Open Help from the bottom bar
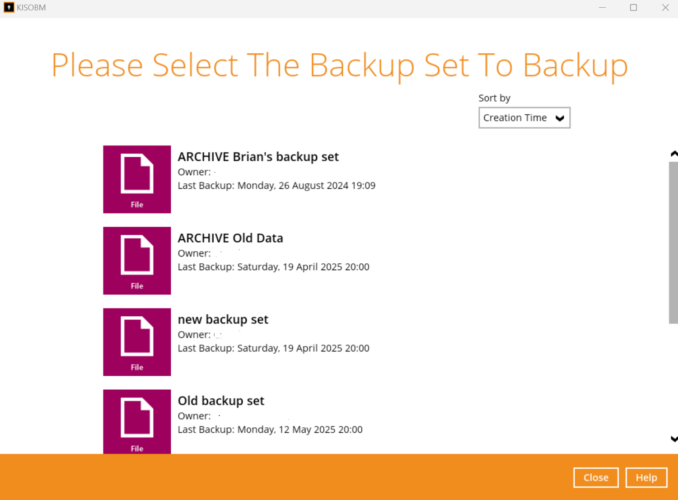The width and height of the screenshot is (678, 500). pos(646,477)
